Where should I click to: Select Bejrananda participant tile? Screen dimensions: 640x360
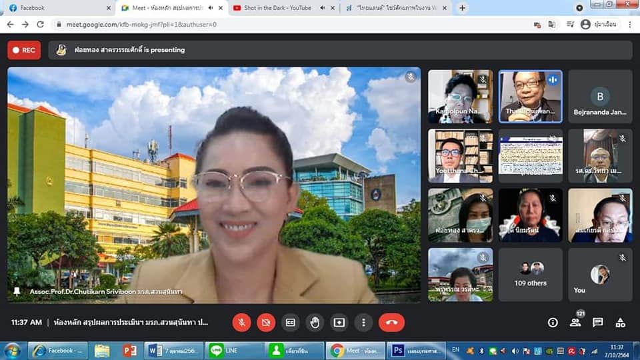click(600, 97)
